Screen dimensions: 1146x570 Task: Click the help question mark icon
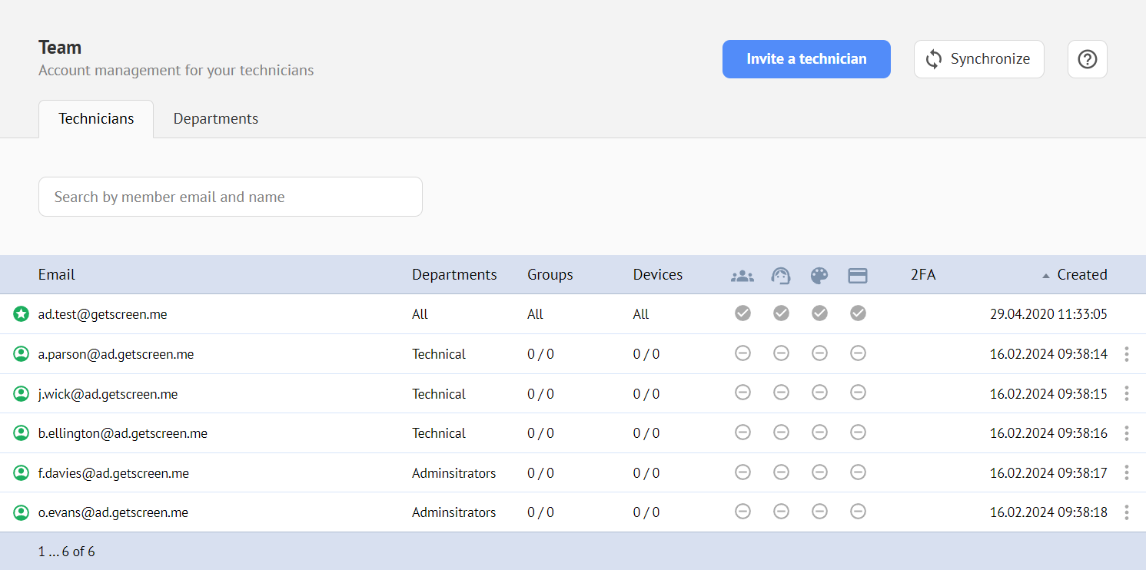click(1087, 59)
